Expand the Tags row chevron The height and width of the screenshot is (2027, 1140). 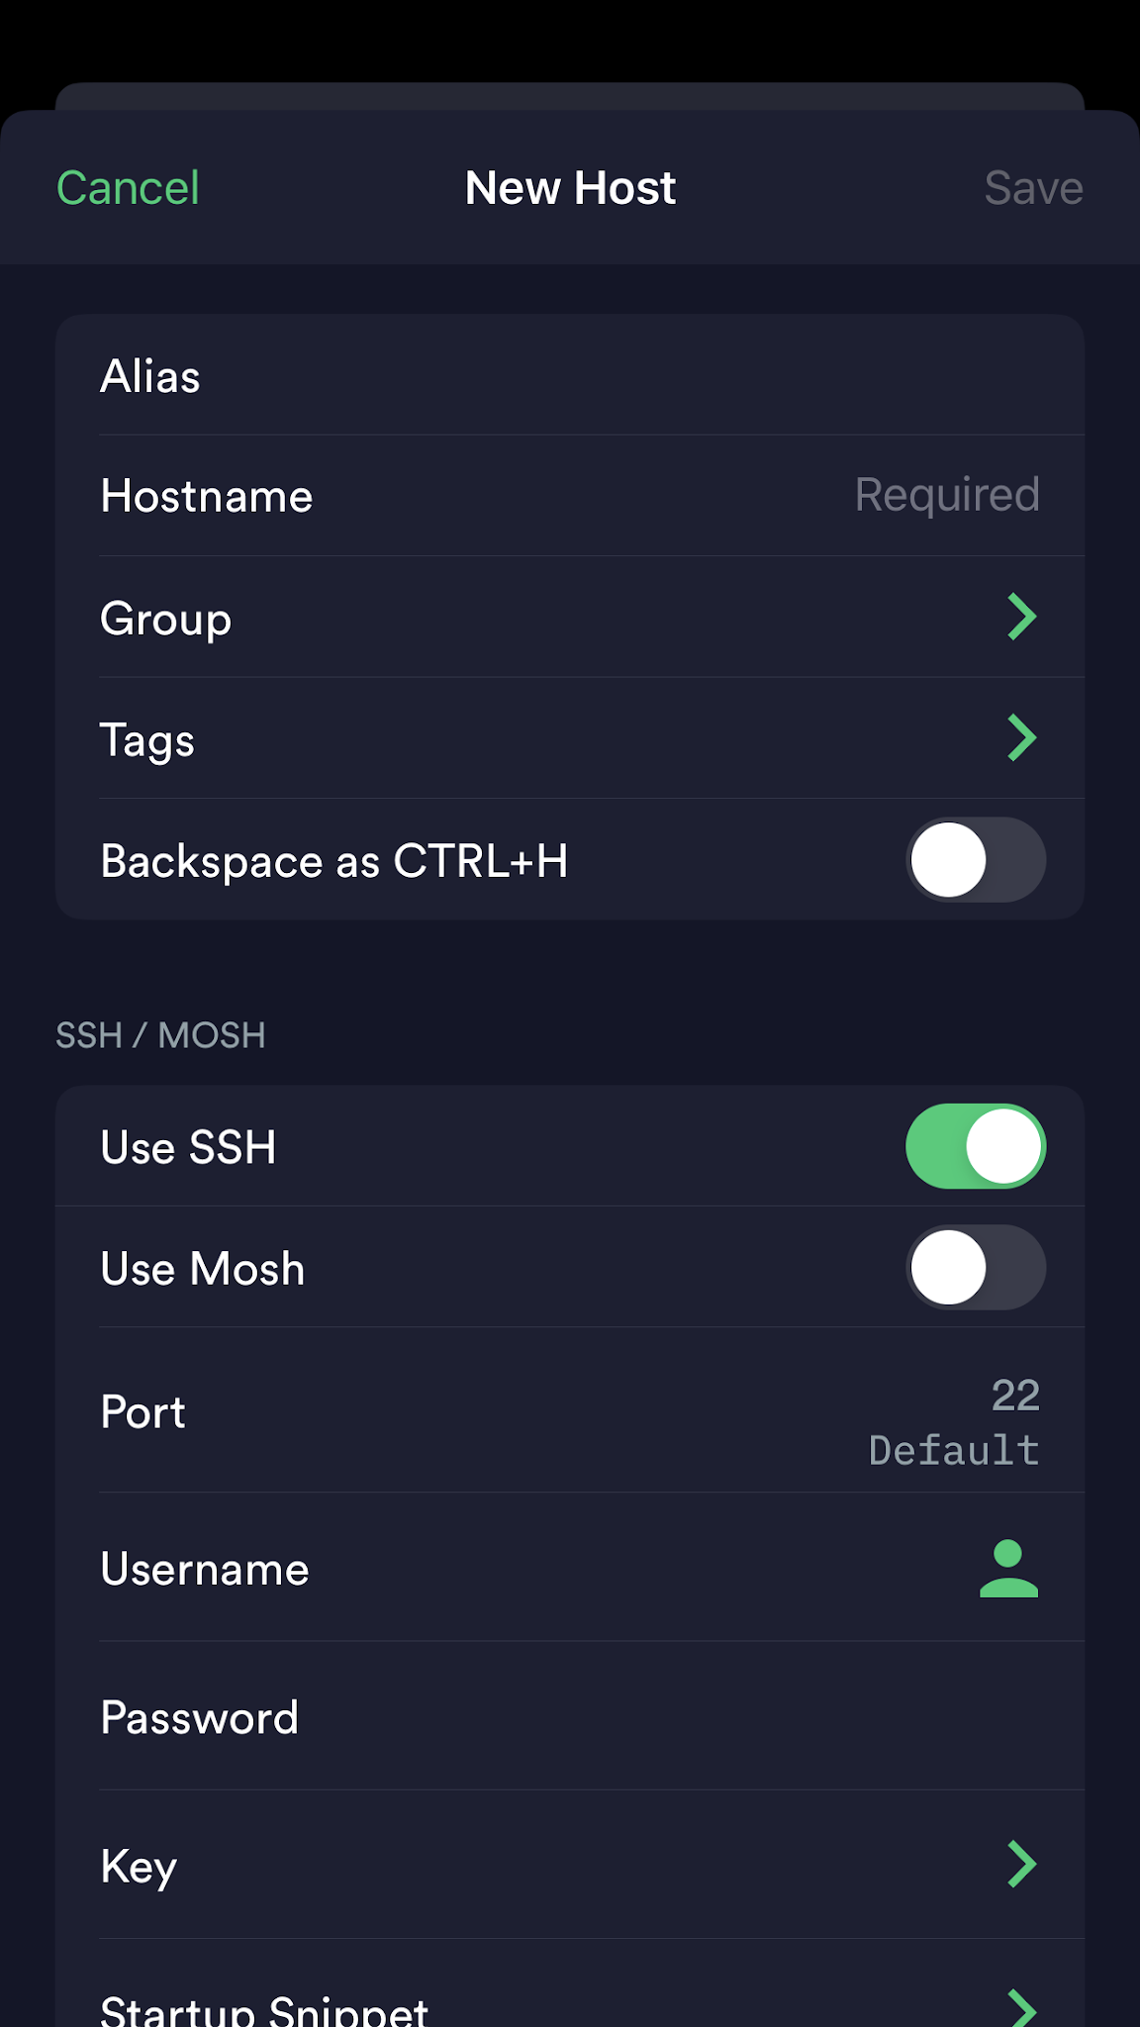tap(1021, 738)
